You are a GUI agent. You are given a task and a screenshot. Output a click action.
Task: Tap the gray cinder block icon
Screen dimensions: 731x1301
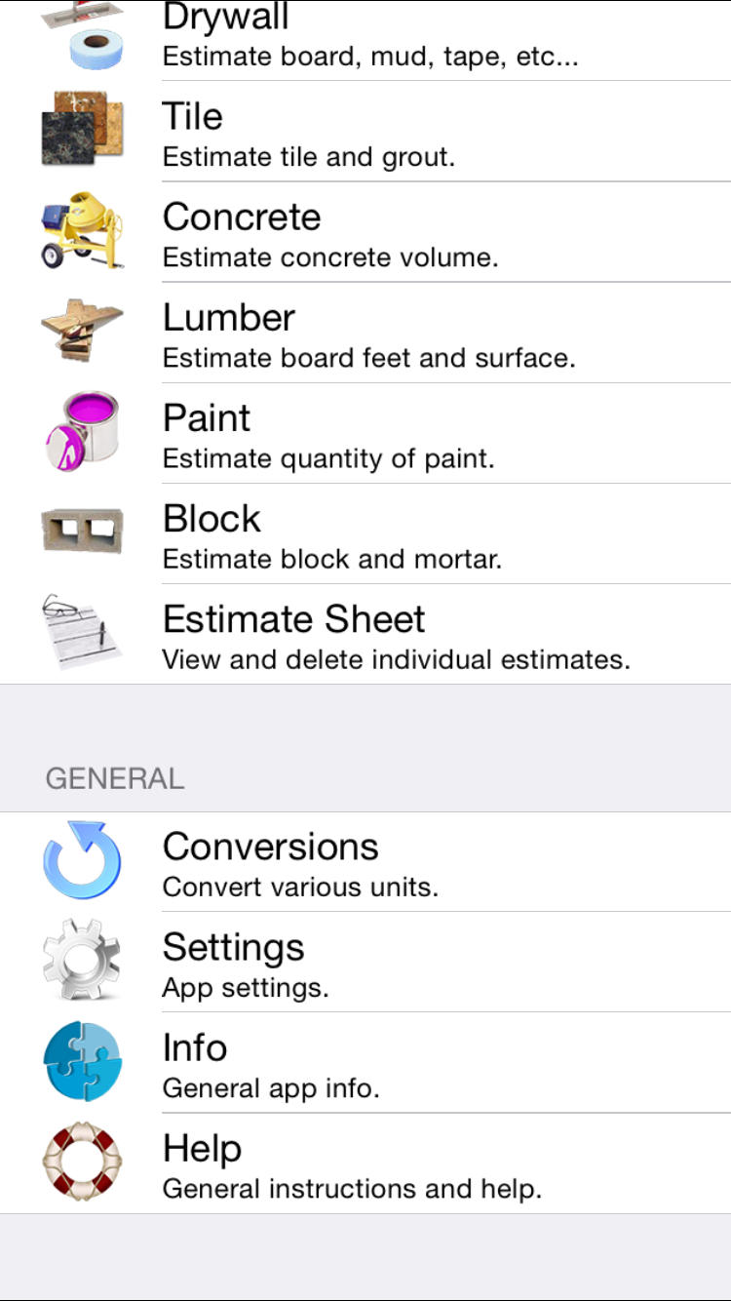[x=83, y=532]
